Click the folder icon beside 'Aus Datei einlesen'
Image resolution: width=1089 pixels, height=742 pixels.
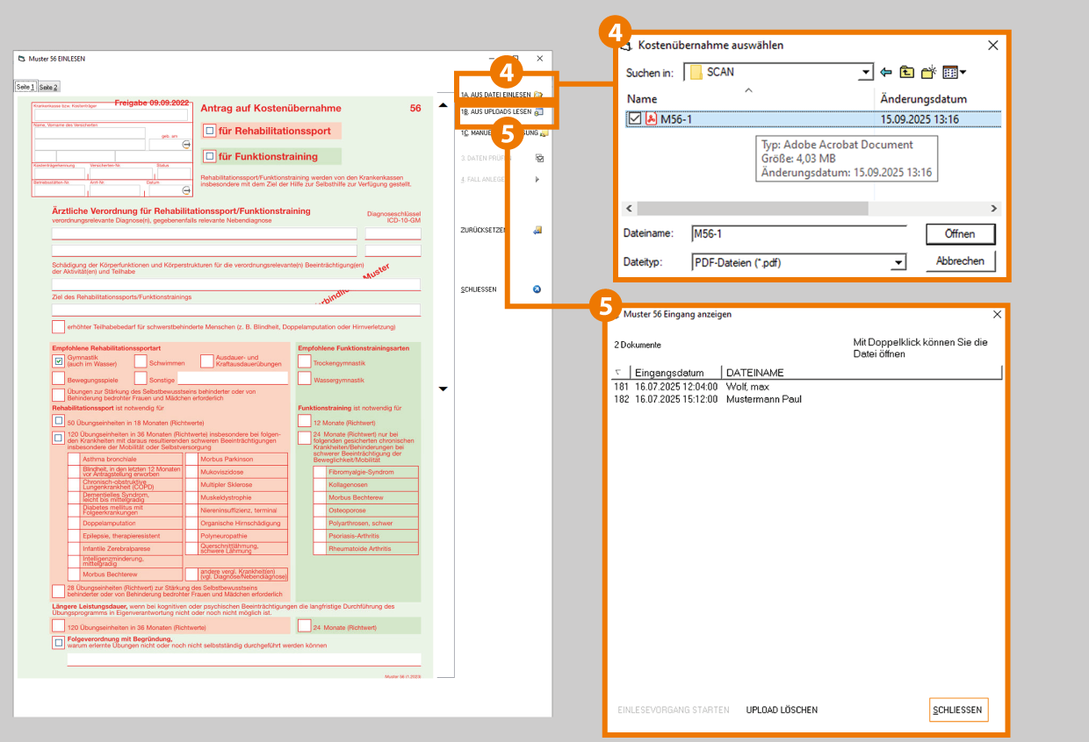pos(538,95)
